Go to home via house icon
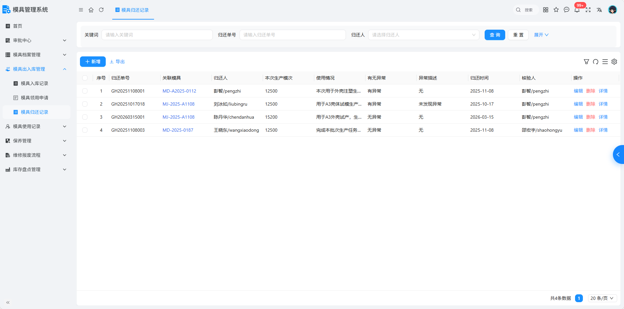The image size is (624, 309). (91, 10)
